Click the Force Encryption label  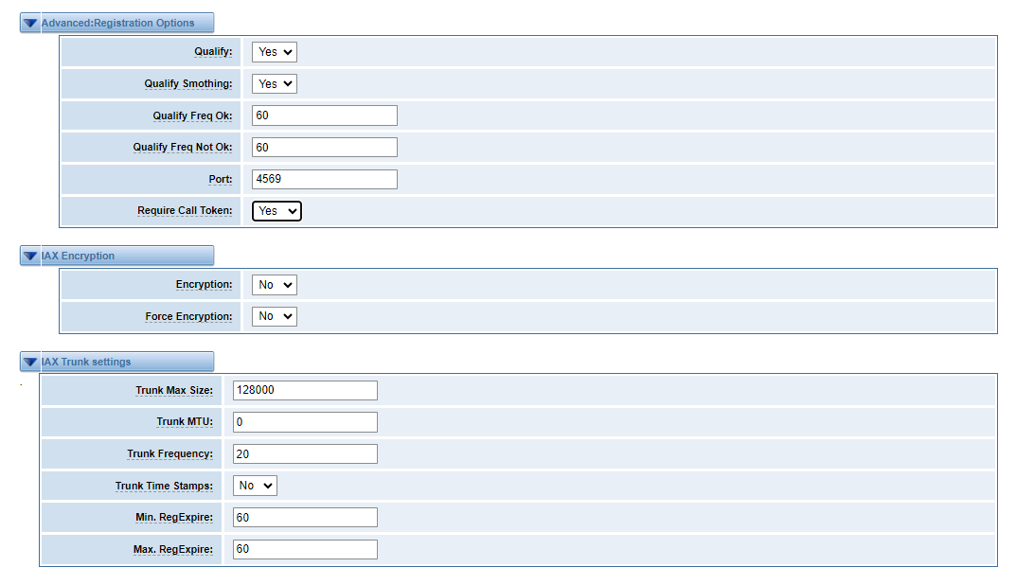188,316
